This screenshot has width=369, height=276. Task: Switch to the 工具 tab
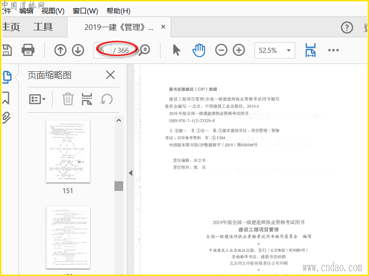[x=43, y=27]
